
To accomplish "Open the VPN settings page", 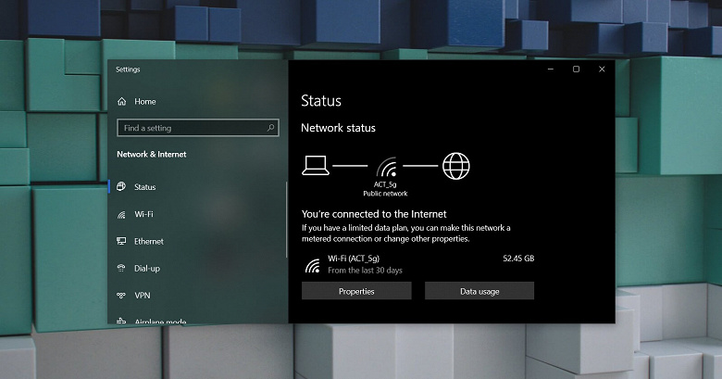I will 197,295.
